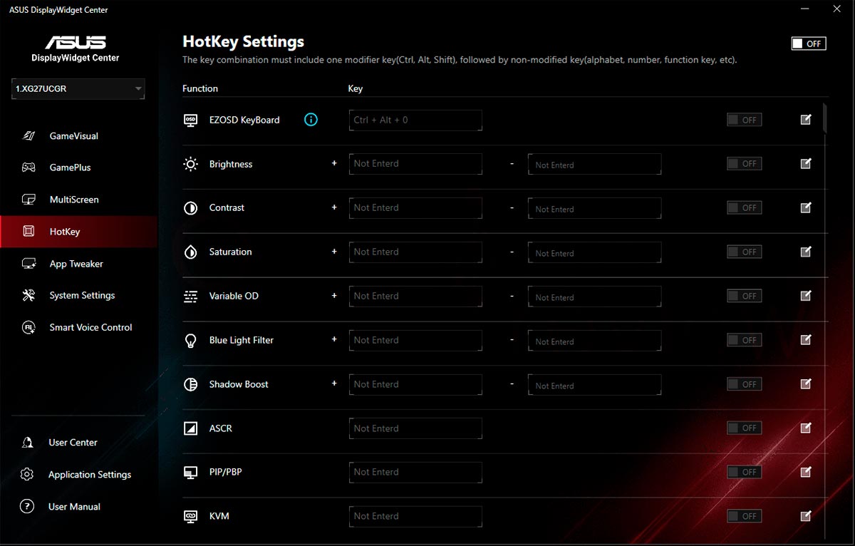Click the ASUS DisplayWidget Center logo
The width and height of the screenshot is (855, 546).
[76, 48]
